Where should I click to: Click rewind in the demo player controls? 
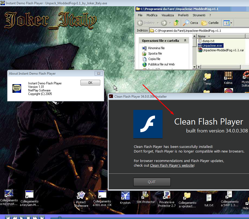[x=15, y=217]
